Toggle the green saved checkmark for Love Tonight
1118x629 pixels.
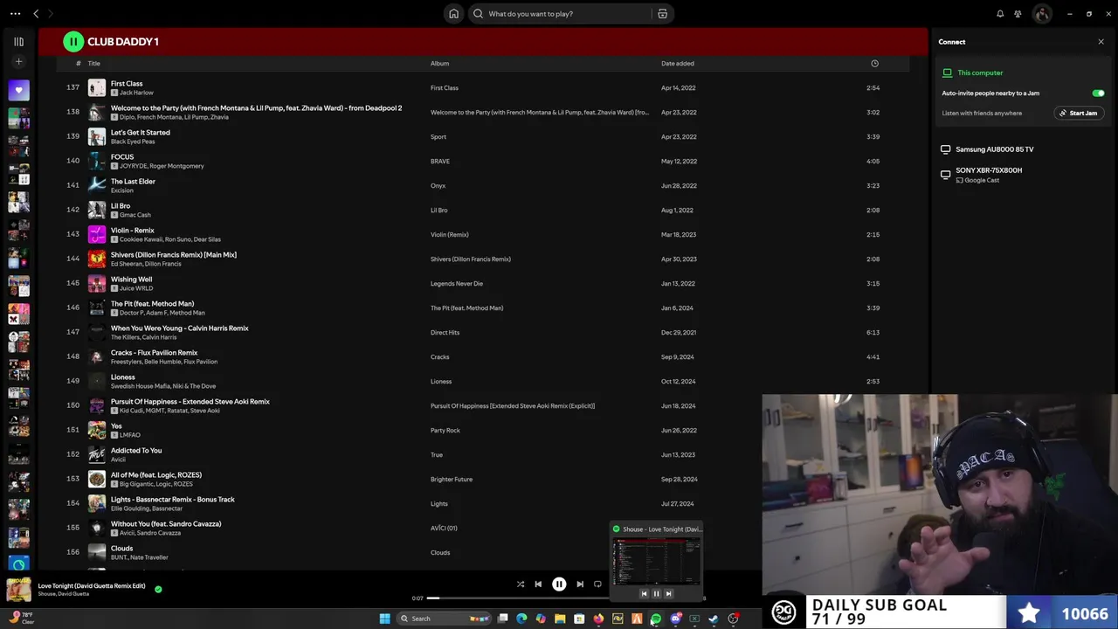(158, 590)
